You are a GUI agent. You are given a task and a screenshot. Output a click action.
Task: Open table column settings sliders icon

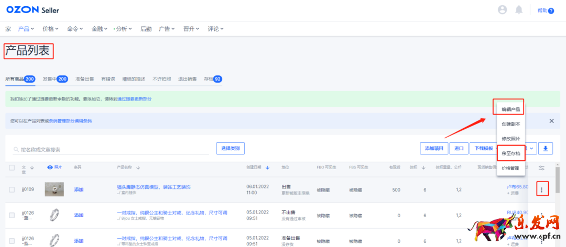(x=541, y=167)
